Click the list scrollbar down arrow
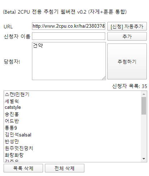 coord(144,159)
